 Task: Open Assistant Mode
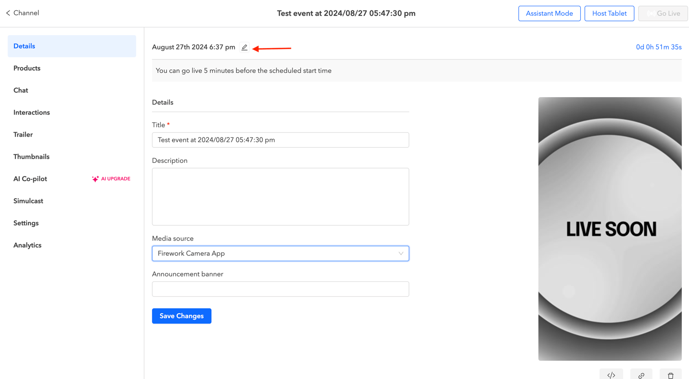549,13
